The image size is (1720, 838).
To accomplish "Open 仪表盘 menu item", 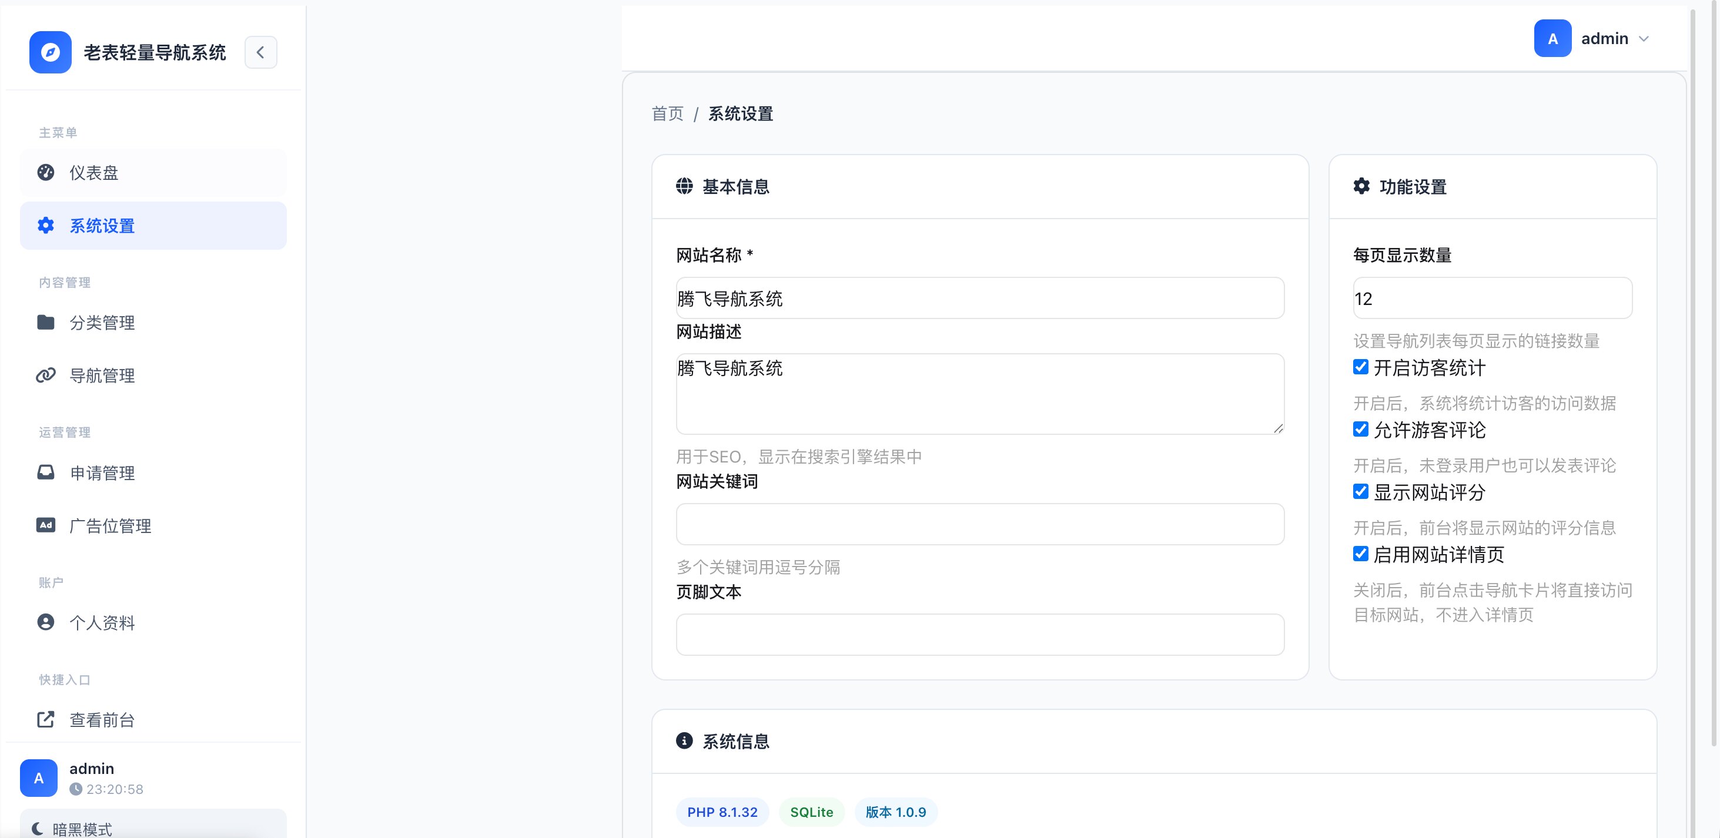I will click(153, 172).
